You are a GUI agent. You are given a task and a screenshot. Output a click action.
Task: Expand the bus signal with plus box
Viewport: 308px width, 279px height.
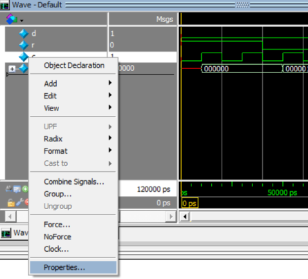click(x=12, y=68)
